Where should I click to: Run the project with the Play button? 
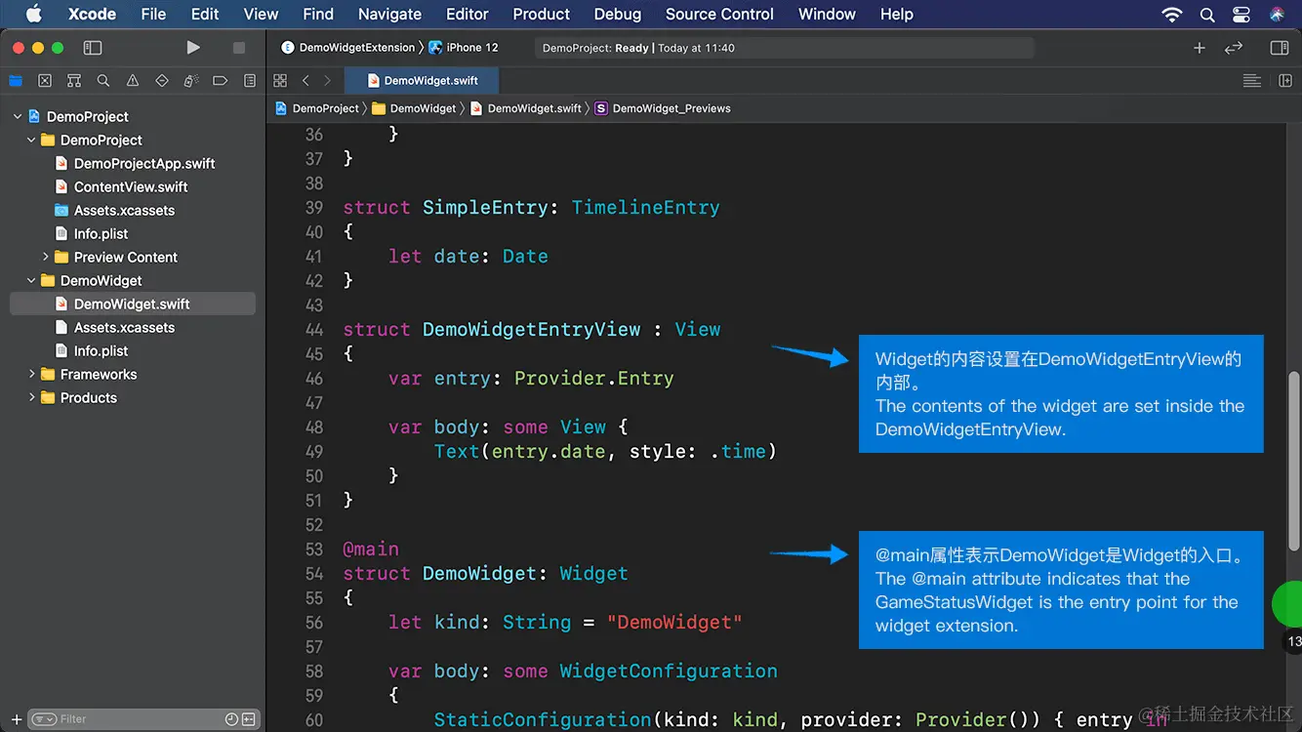(x=193, y=47)
